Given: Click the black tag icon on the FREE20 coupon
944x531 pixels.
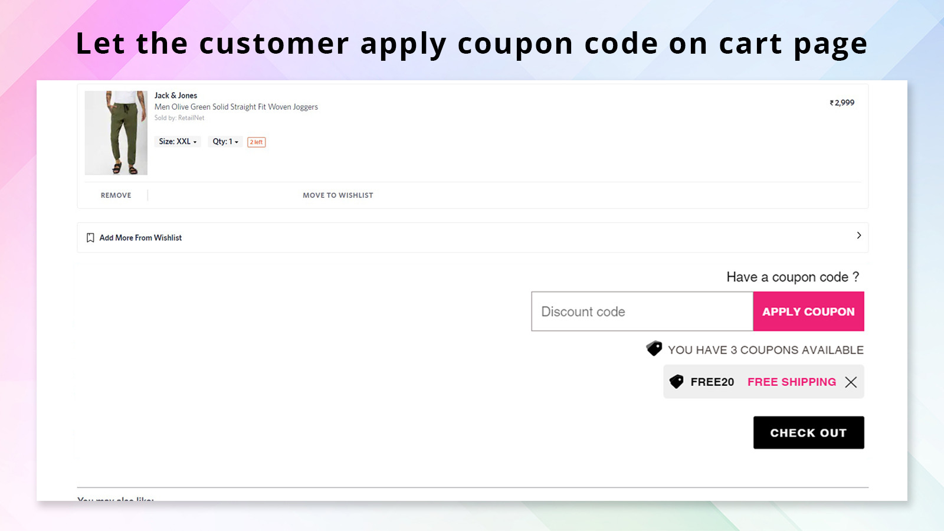Looking at the screenshot, I should 676,382.
